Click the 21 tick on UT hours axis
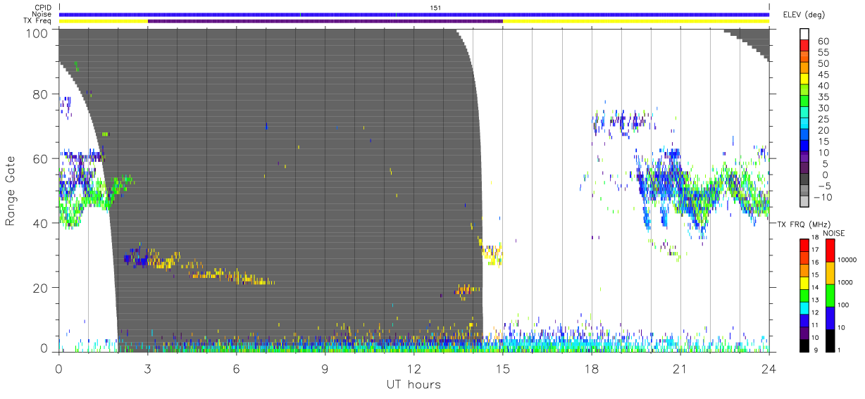The height and width of the screenshot is (399, 865). tap(680, 368)
